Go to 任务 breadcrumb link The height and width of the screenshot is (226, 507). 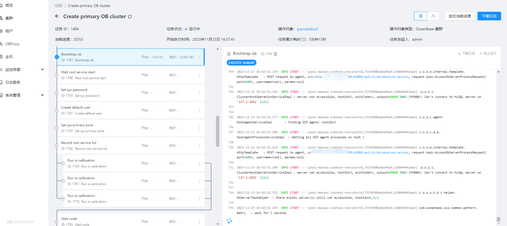point(58,6)
